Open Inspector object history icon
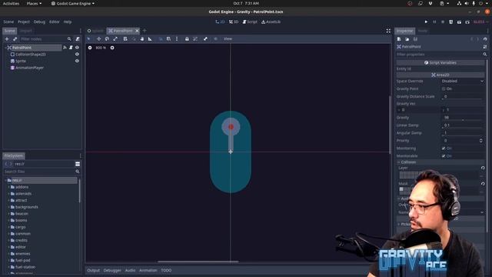 [x=485, y=39]
